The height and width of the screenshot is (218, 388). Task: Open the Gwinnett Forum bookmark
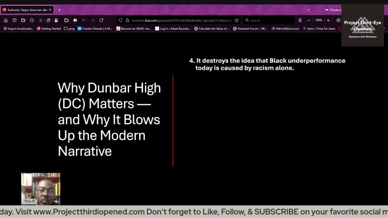pyautogui.click(x=250, y=28)
